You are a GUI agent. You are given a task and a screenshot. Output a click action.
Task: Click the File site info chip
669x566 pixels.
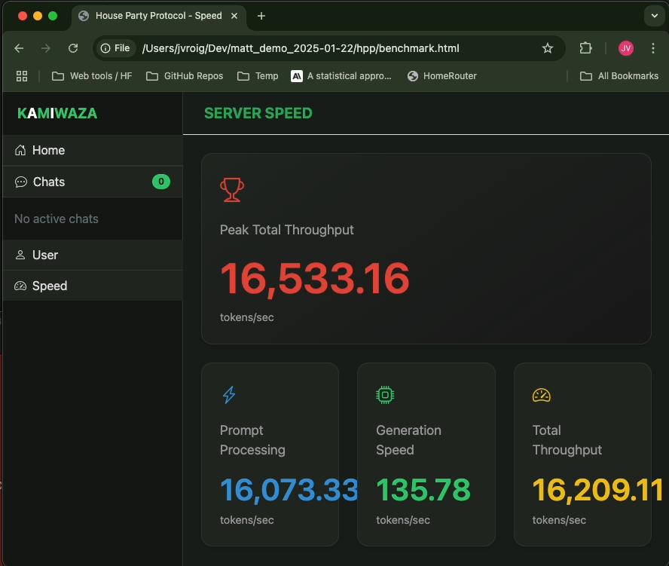click(115, 48)
